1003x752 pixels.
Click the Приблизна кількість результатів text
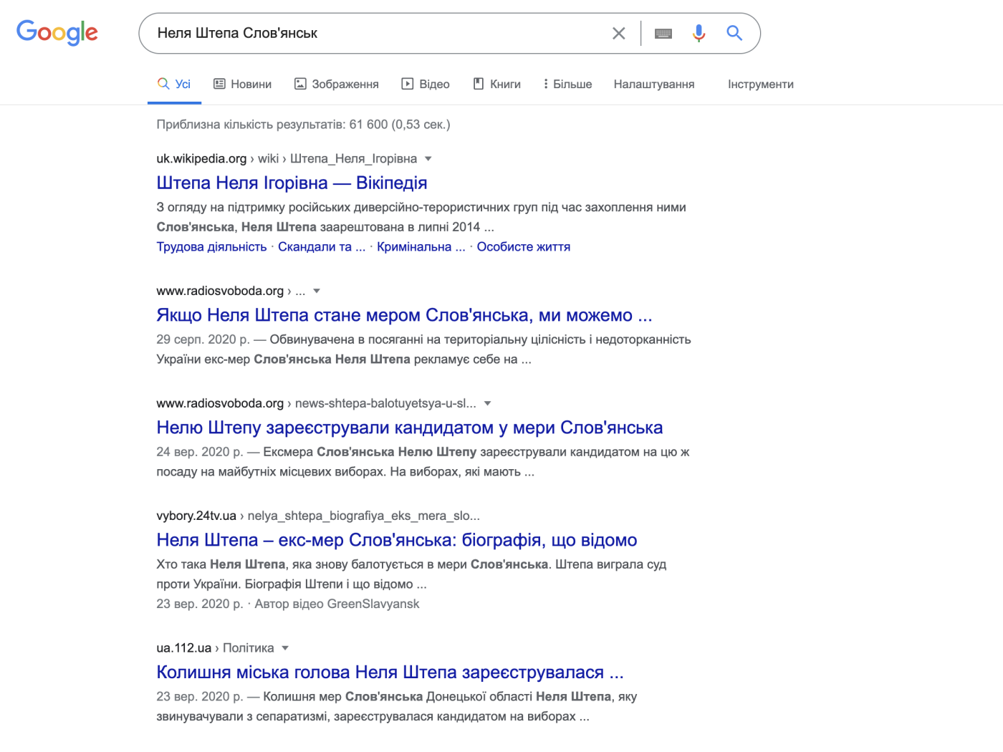click(303, 125)
